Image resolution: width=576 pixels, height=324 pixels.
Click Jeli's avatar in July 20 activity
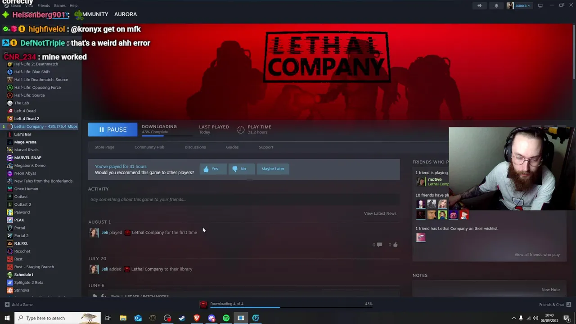[x=94, y=269]
